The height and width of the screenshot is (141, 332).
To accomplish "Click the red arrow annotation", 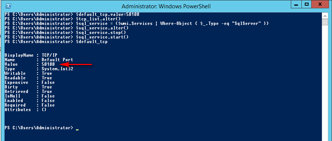I will (x=76, y=65).
